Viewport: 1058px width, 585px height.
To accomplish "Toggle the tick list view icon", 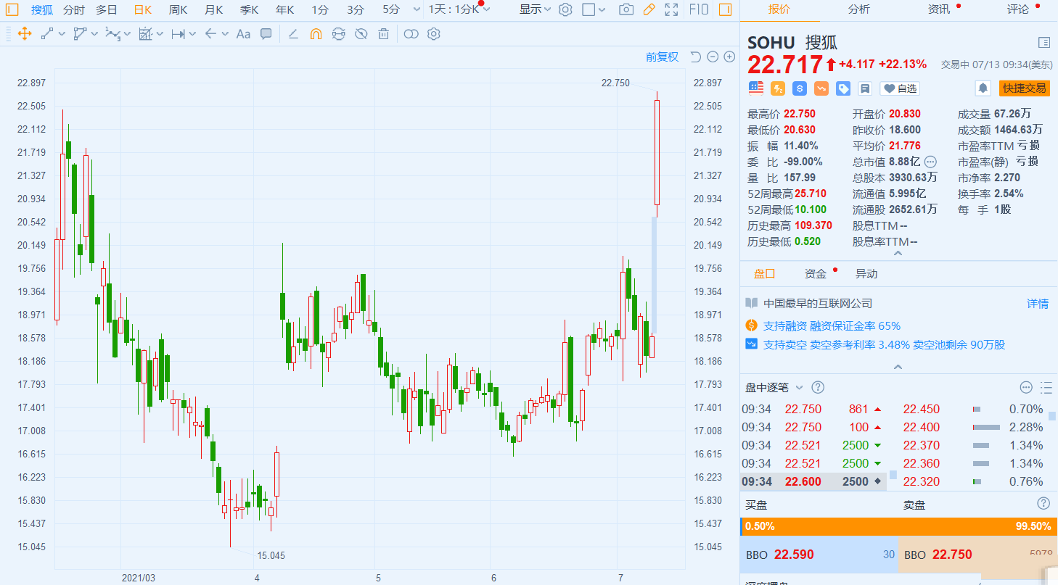I will coord(1046,387).
